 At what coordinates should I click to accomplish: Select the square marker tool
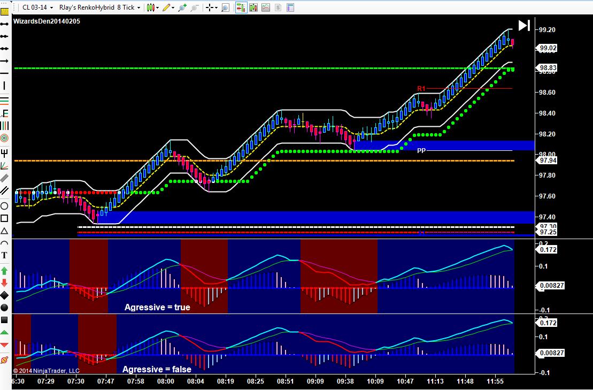click(4, 320)
